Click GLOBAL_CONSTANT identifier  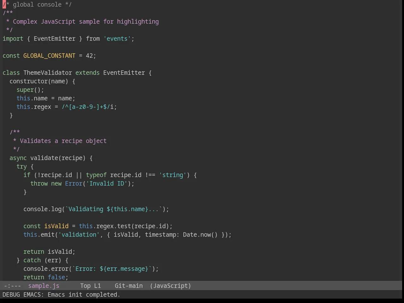[x=49, y=56]
